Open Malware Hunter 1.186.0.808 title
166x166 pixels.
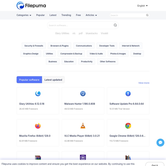click(x=80, y=104)
